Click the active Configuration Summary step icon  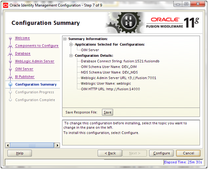click(x=10, y=85)
